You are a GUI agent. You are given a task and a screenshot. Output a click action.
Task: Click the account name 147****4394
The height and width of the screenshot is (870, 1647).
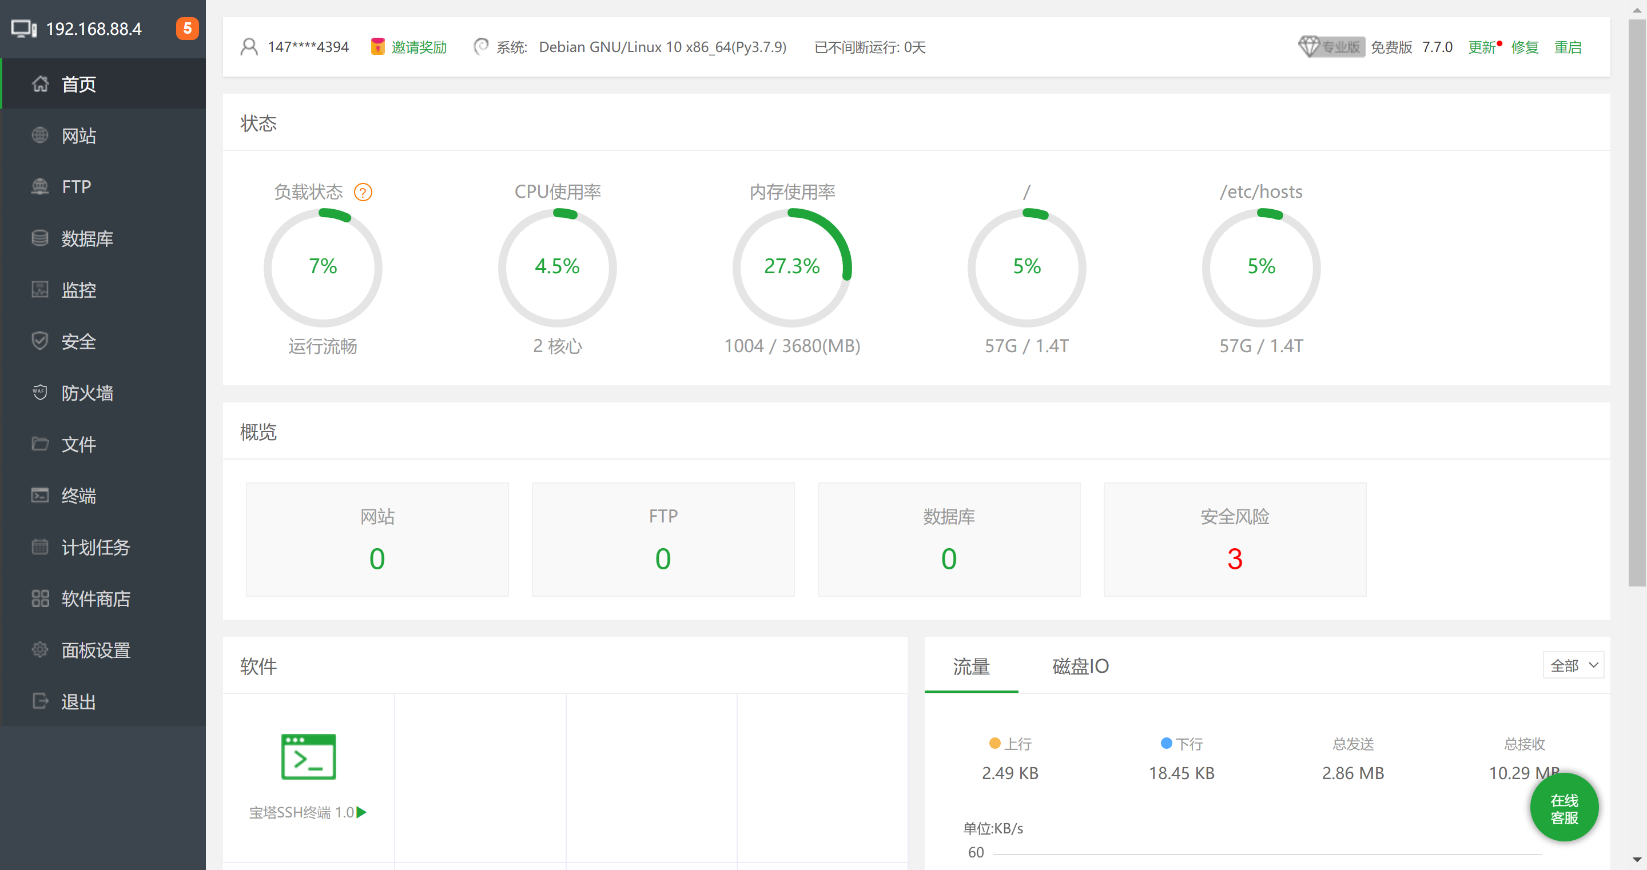tap(308, 47)
